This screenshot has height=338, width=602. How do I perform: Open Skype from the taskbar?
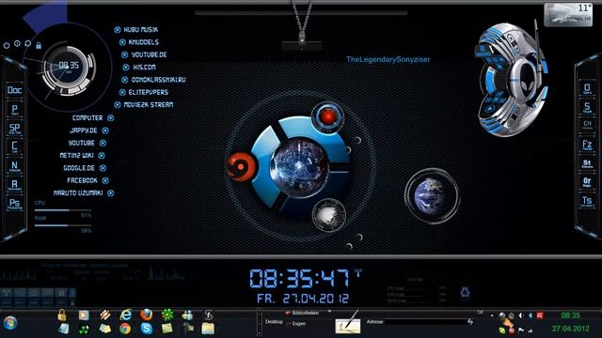(146, 329)
